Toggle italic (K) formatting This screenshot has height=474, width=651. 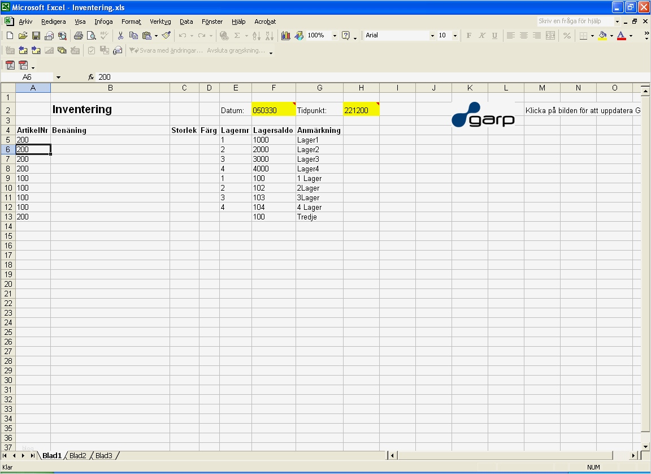(481, 36)
